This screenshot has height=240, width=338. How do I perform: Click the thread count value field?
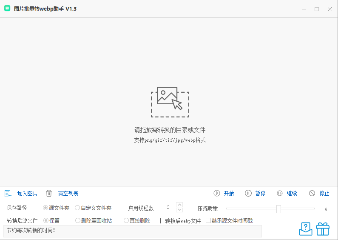(x=168, y=208)
